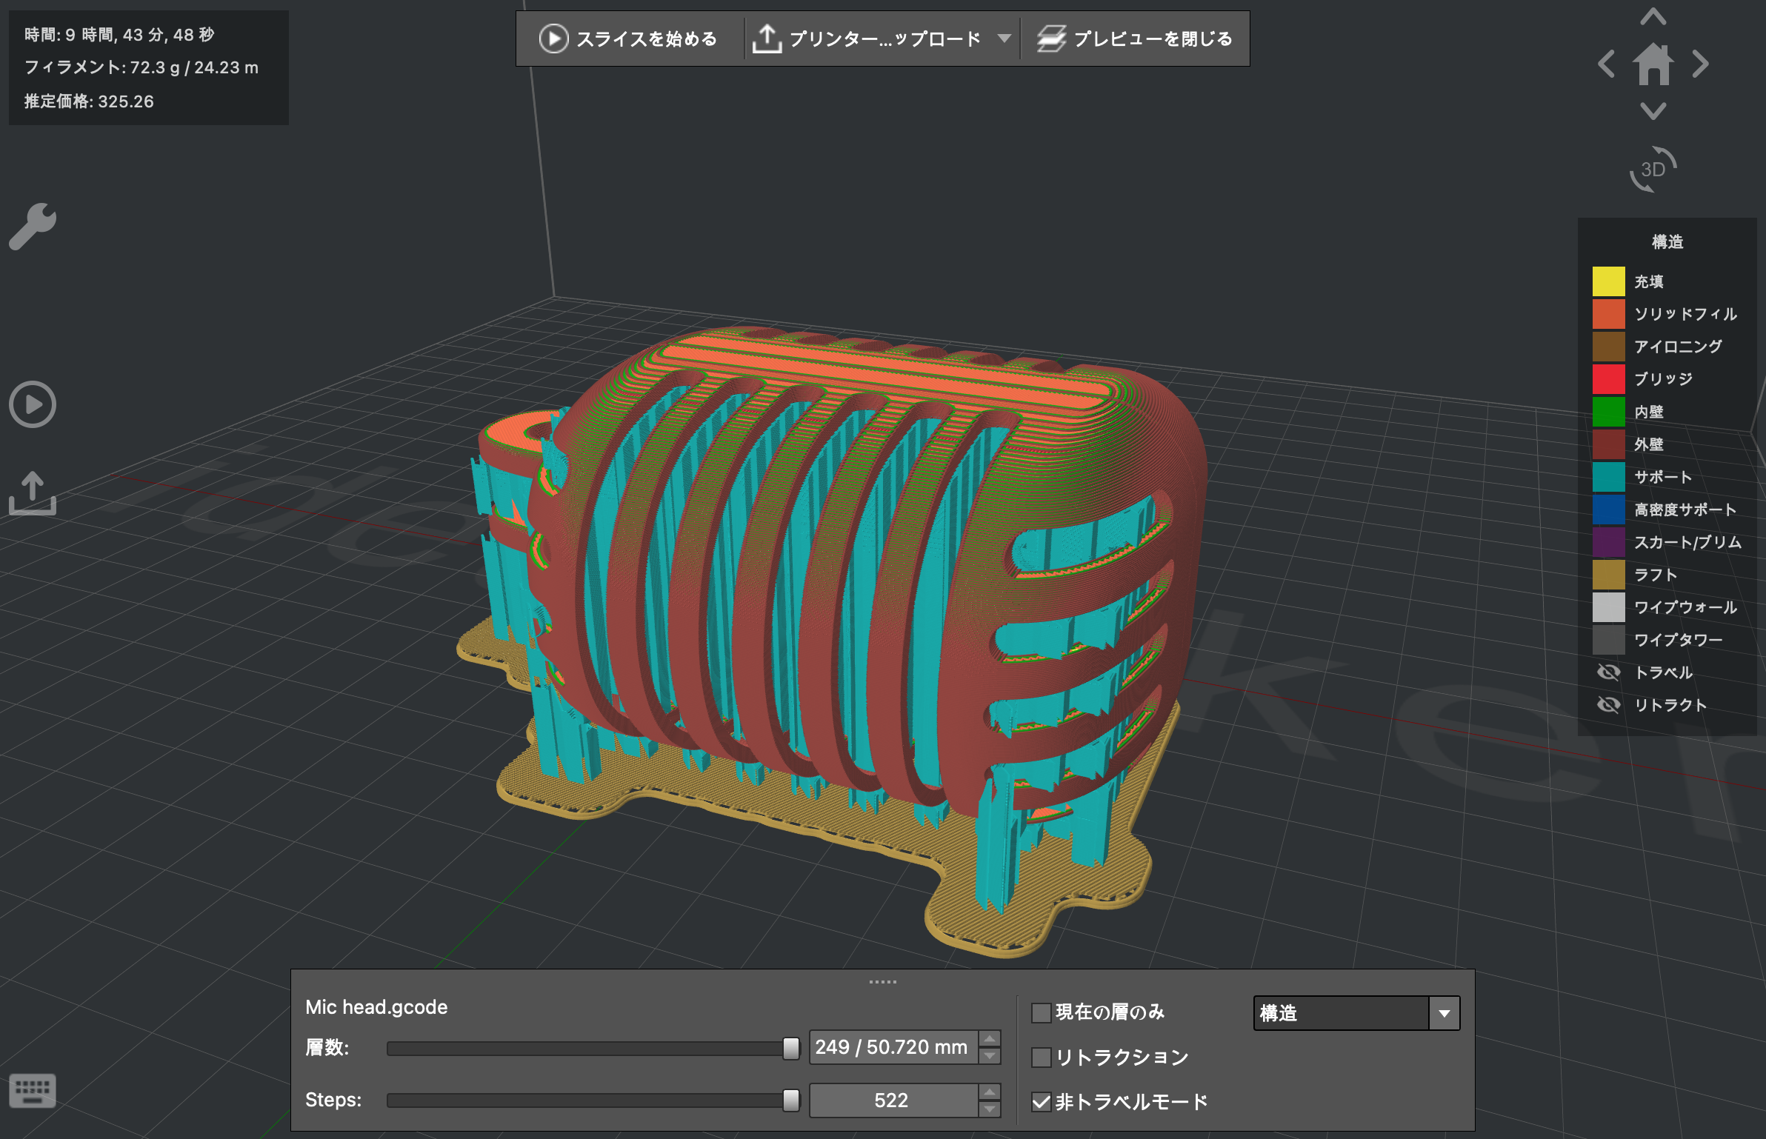
Task: Click the circular play icon in left sidebar
Action: pyautogui.click(x=33, y=404)
